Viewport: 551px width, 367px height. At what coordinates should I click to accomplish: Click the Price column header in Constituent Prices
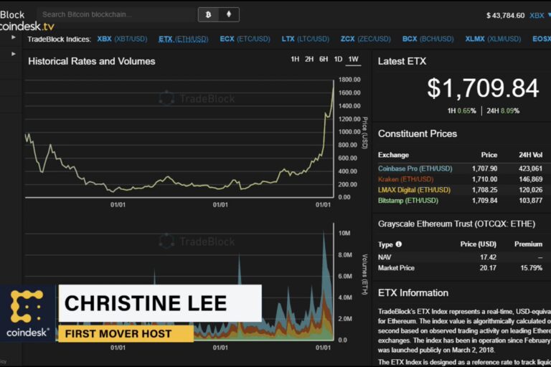click(x=489, y=155)
